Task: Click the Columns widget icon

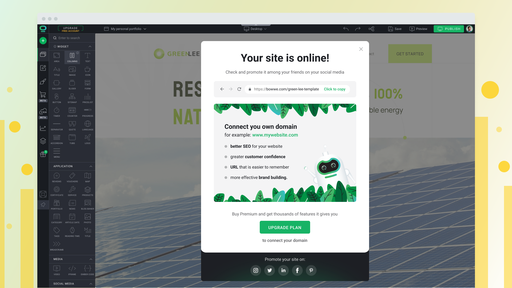Action: pos(72,57)
